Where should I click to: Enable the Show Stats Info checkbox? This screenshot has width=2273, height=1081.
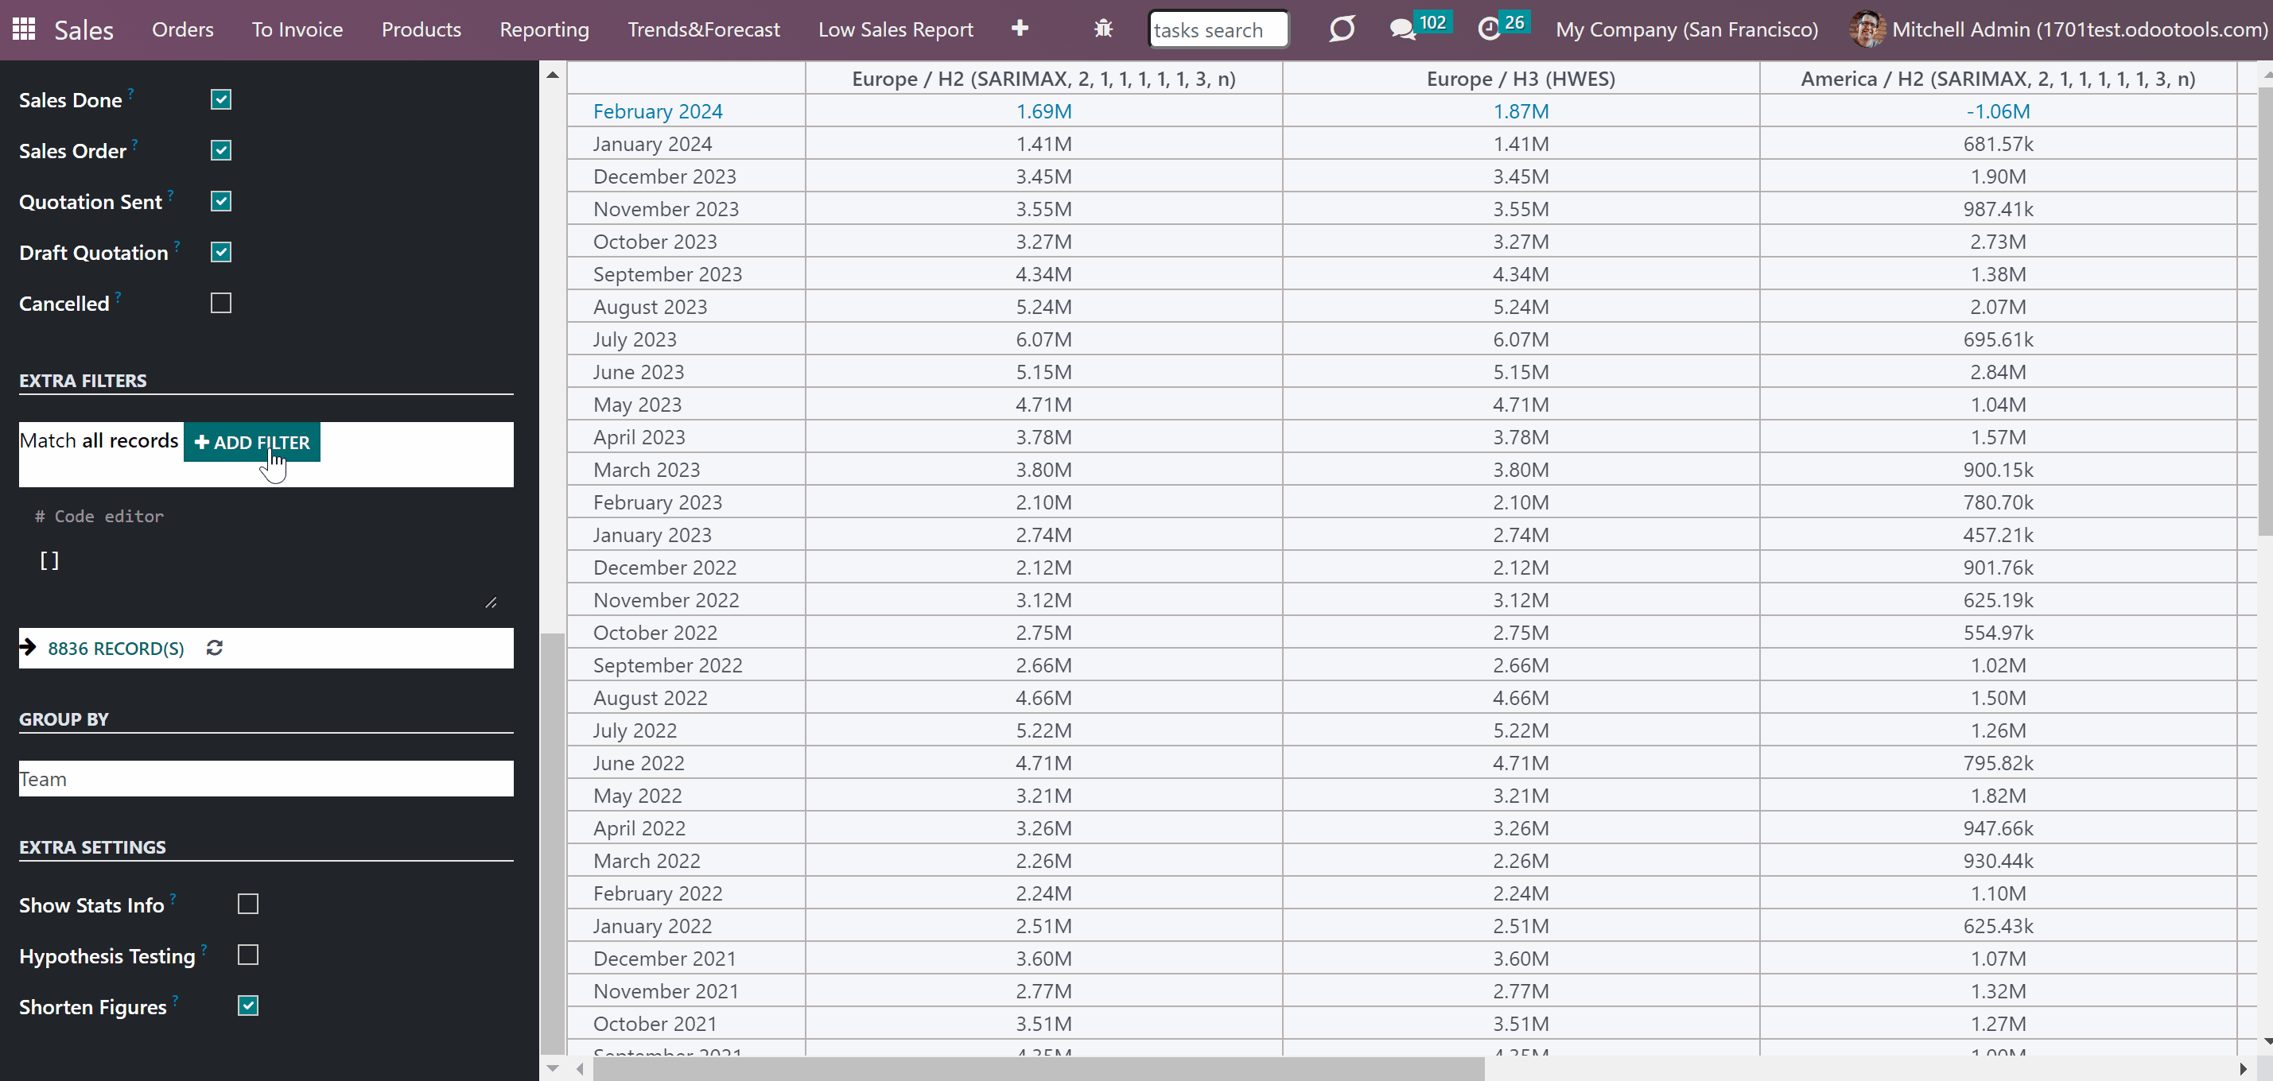248,905
